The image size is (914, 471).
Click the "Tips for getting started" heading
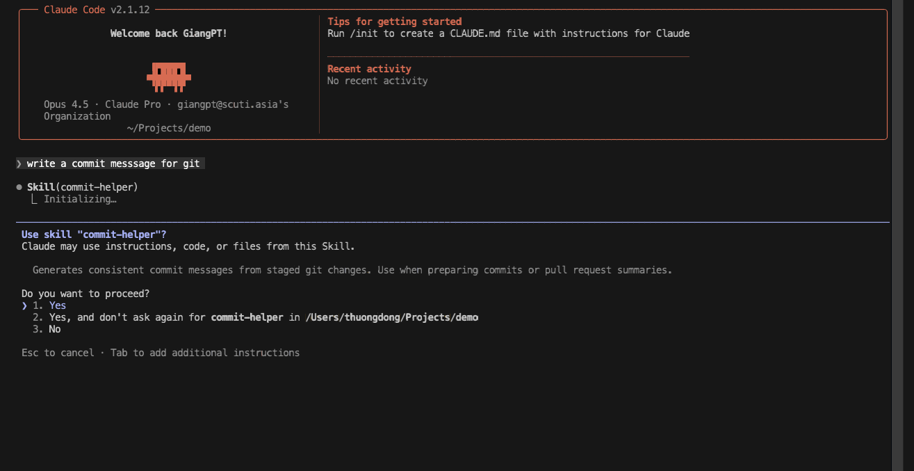click(x=394, y=22)
